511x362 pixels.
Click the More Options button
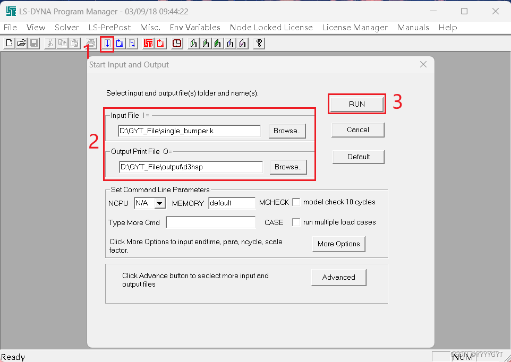click(x=338, y=244)
